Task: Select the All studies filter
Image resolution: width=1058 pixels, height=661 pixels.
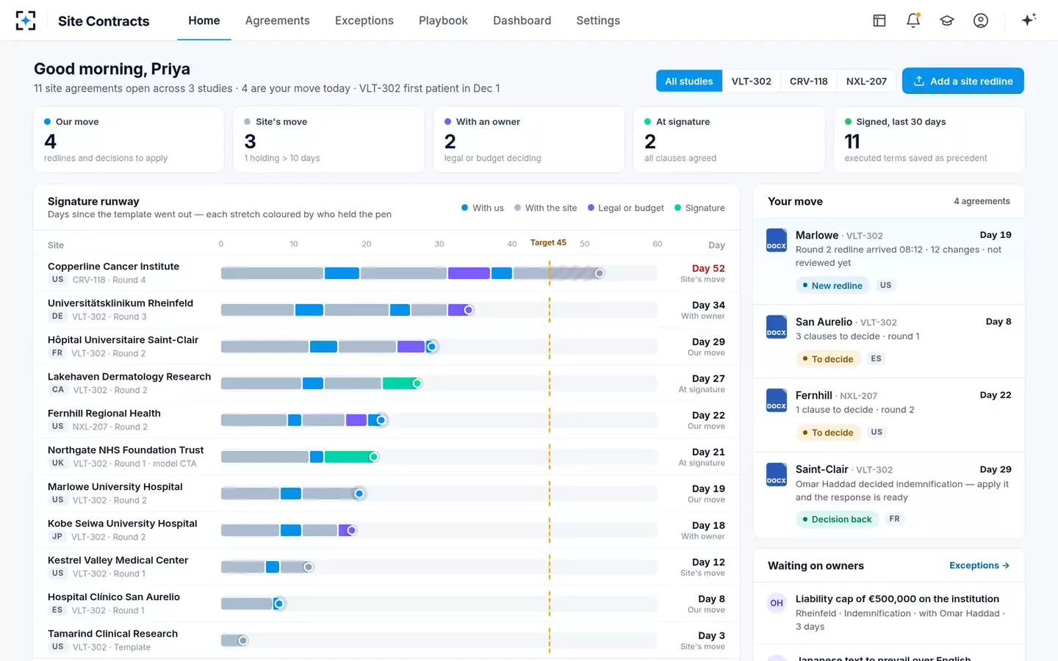Action: point(689,81)
